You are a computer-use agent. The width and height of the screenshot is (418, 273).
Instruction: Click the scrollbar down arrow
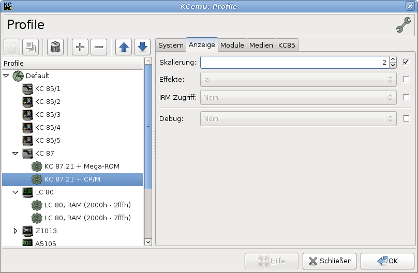148,242
